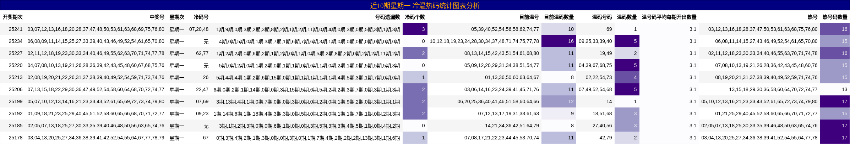Image resolution: width=850 pixels, height=144 pixels.
Task: Select the cold count cell 0 in row 25220
Action: (x=415, y=65)
